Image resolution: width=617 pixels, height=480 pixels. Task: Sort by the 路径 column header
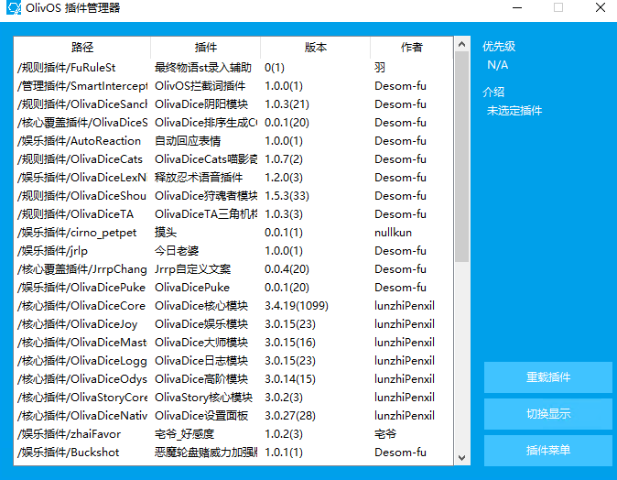(82, 48)
